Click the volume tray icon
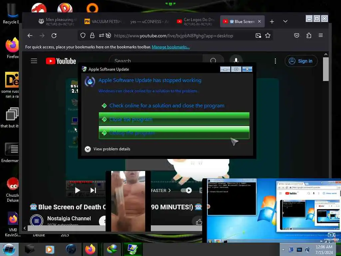 coord(307,250)
